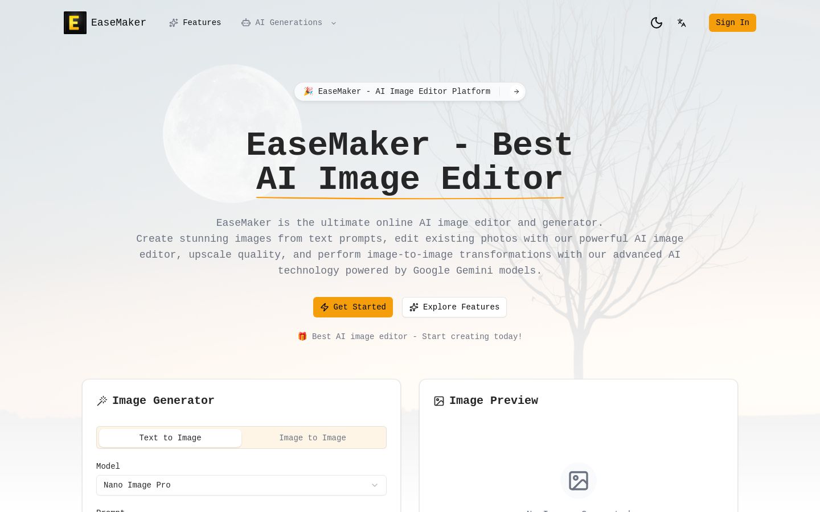This screenshot has height=512, width=820.
Task: Click the Get Started button
Action: [x=353, y=307]
